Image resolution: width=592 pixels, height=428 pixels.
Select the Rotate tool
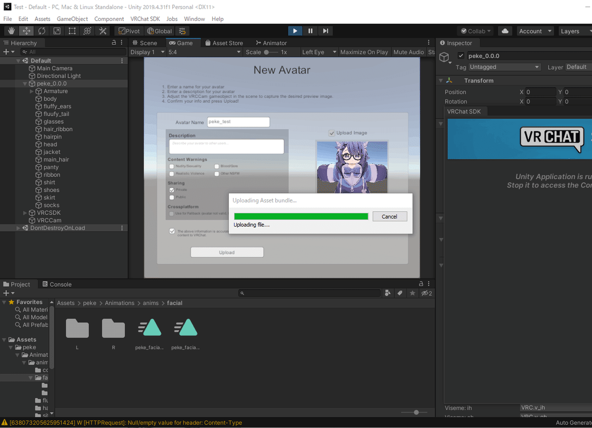coord(42,31)
